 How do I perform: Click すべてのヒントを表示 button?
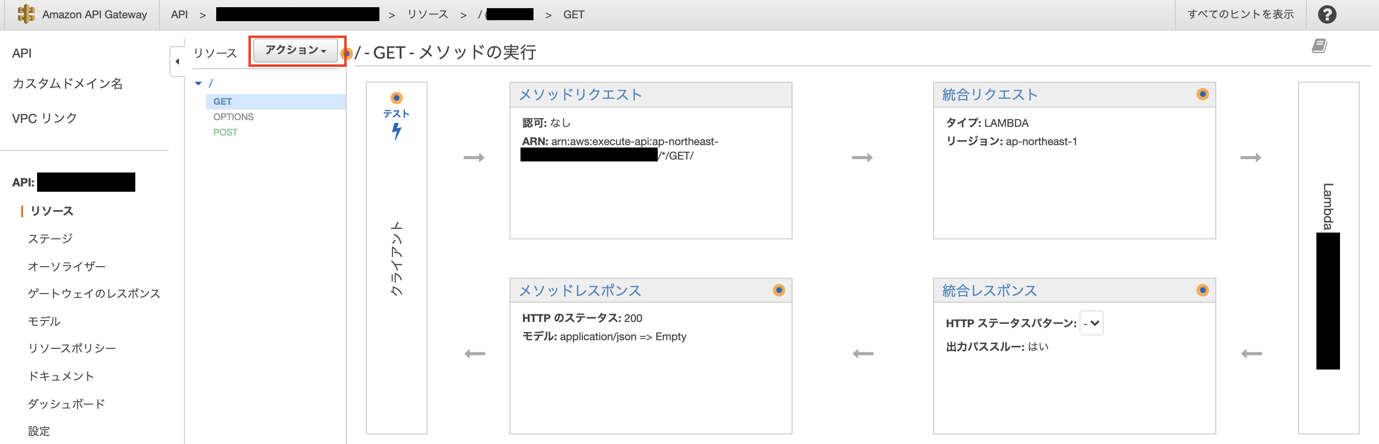tap(1240, 14)
